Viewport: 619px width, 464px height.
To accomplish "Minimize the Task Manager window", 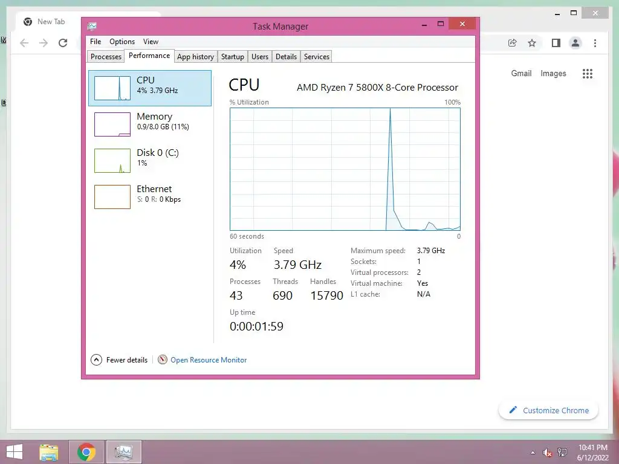I will [x=424, y=24].
